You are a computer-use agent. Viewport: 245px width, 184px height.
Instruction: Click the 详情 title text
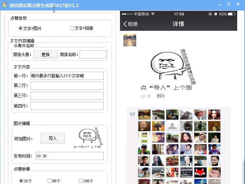179,24
